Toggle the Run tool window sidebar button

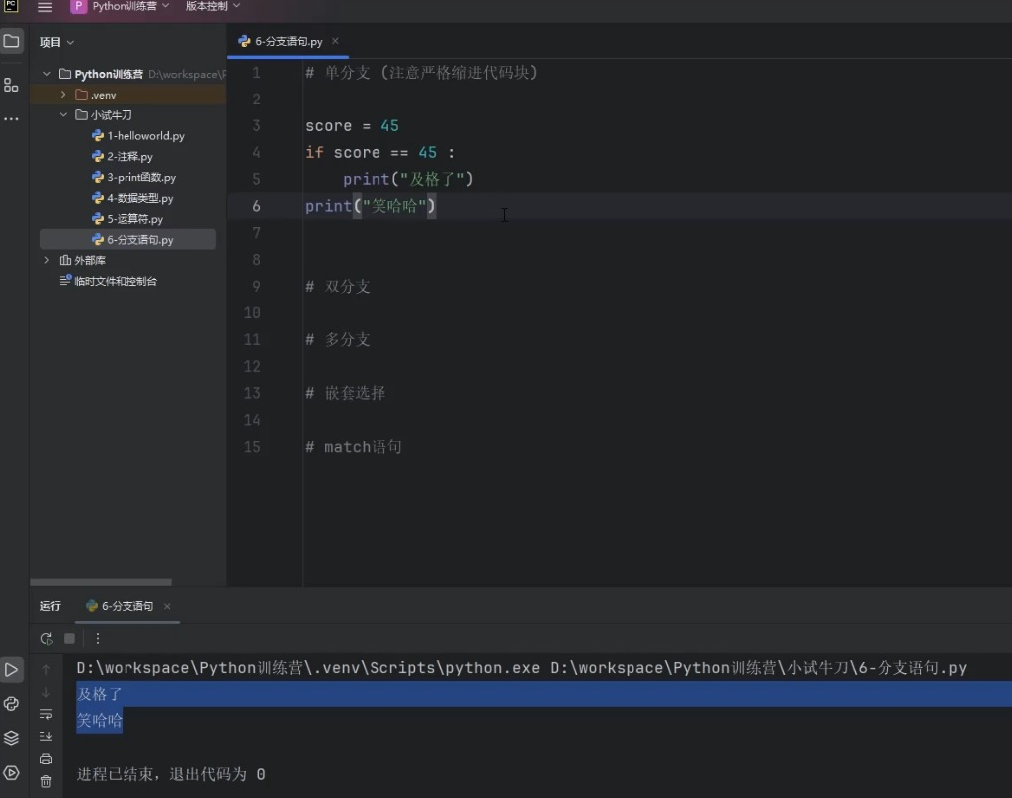click(x=11, y=670)
